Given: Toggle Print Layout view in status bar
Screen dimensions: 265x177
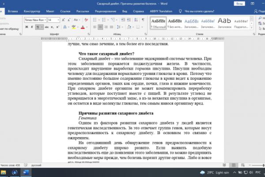Looking at the screenshot, I should [x=234, y=165].
